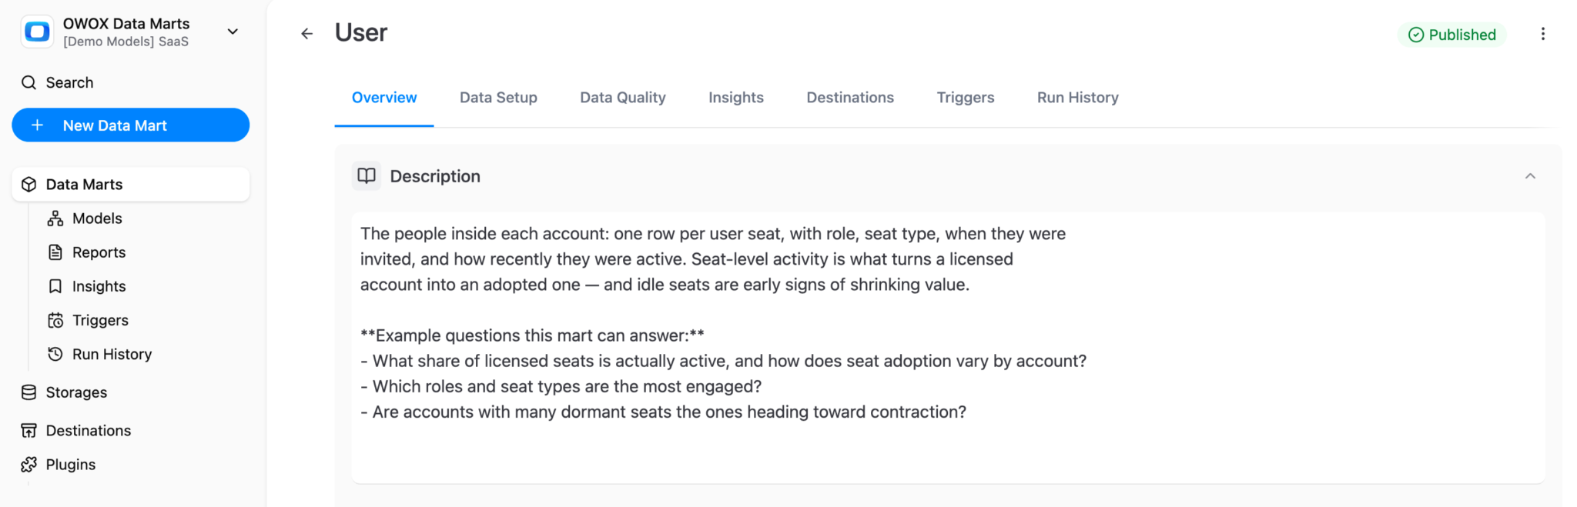This screenshot has height=507, width=1577.
Task: Create a New Data Mart
Action: (130, 125)
